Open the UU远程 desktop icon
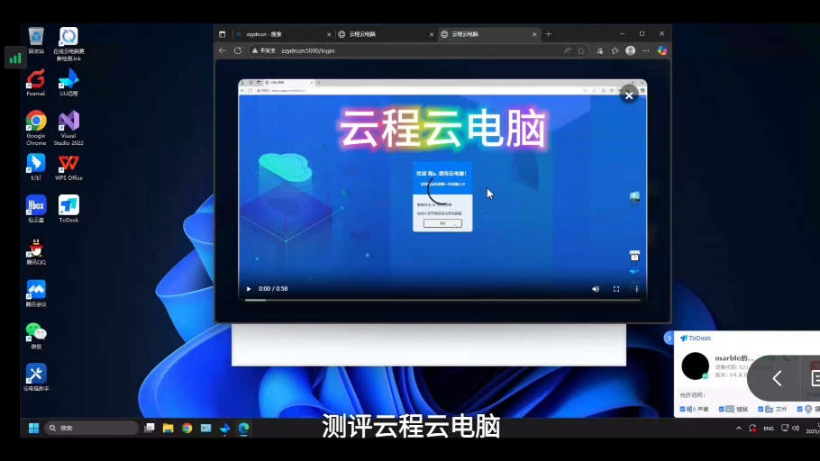820x461 pixels. click(68, 83)
